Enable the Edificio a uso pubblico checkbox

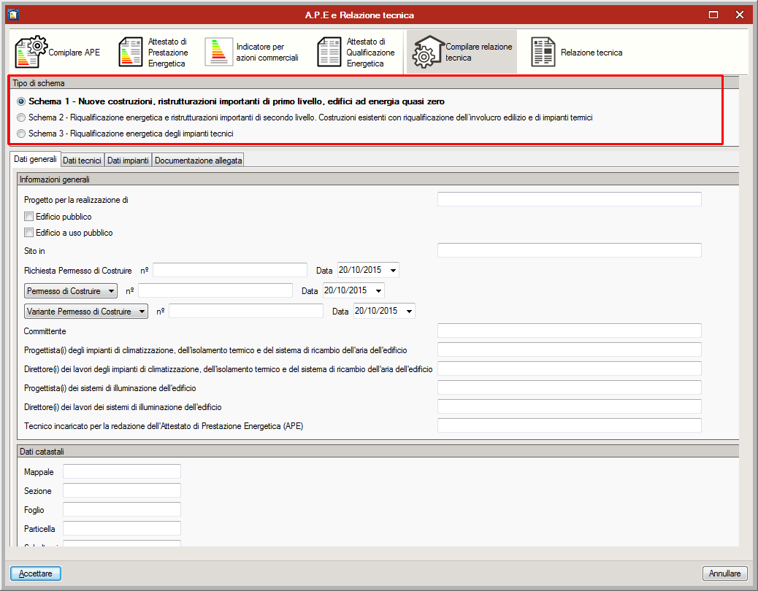coord(29,232)
